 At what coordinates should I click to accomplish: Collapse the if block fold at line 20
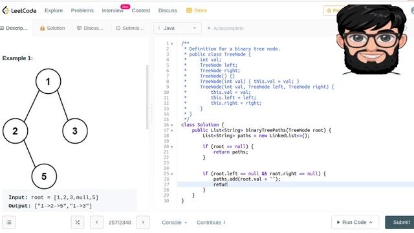[x=172, y=147]
